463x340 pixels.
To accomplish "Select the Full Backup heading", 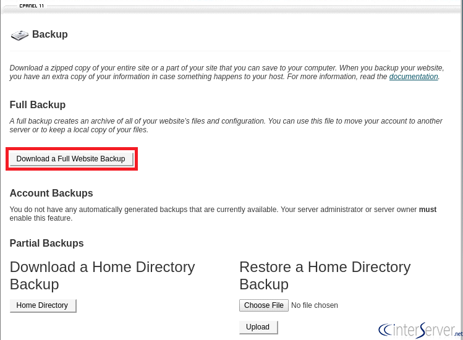I will point(38,105).
